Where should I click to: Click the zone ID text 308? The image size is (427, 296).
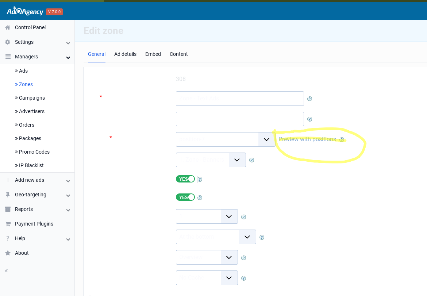[x=181, y=79]
